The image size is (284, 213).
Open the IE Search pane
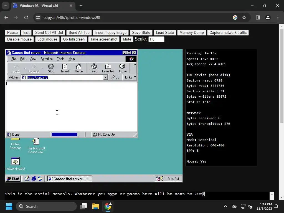tap(94, 68)
